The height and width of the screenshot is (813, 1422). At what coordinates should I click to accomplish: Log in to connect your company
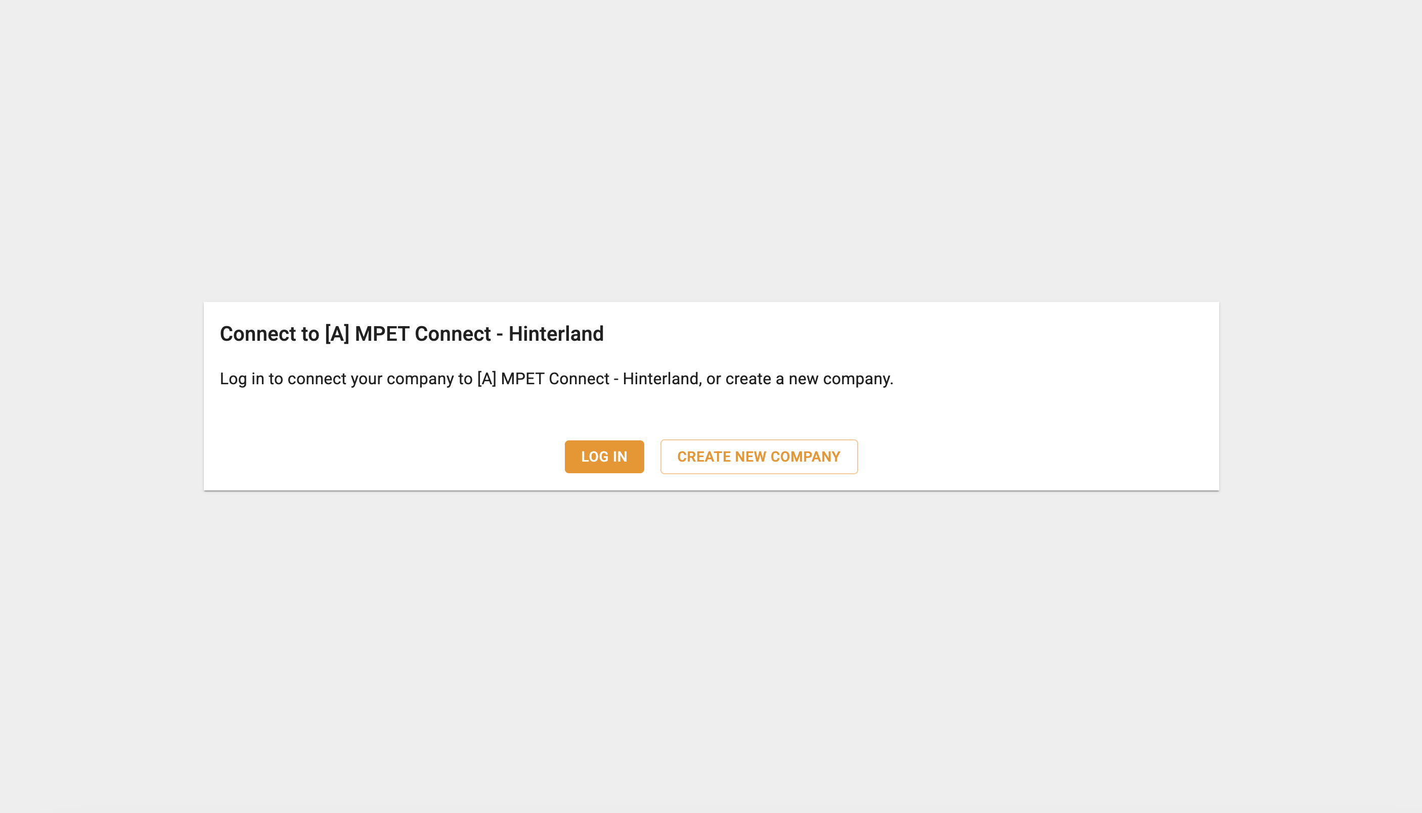604,457
